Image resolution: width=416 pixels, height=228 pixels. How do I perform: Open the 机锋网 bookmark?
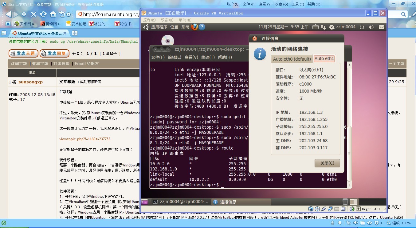[52, 24]
